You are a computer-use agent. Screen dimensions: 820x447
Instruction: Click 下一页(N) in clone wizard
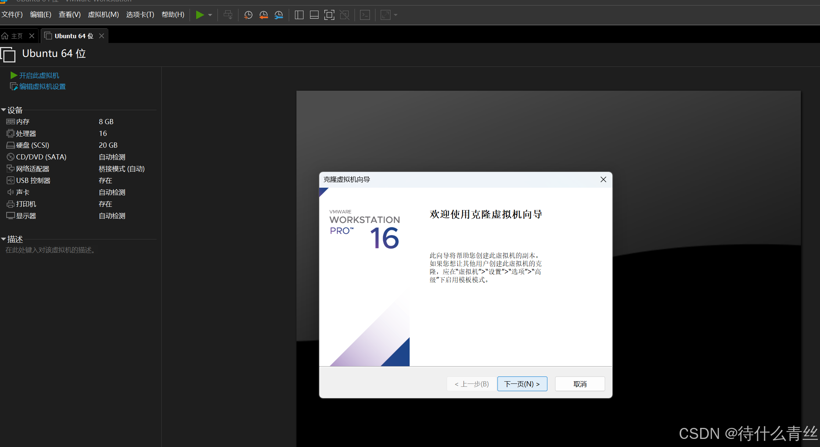[522, 384]
